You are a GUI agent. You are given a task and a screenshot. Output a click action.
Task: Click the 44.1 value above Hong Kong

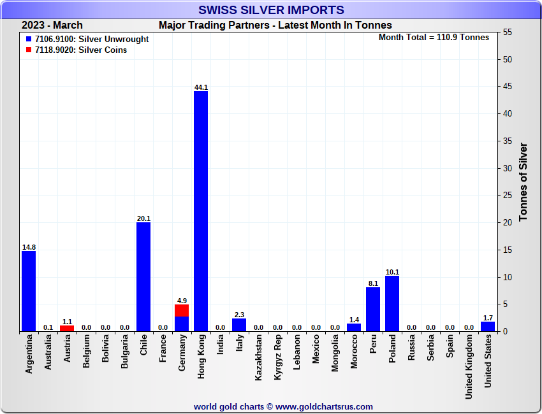201,88
